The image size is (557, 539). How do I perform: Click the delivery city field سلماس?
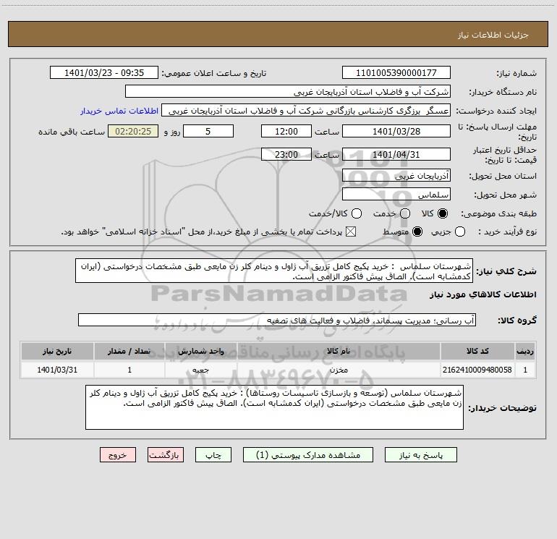(x=396, y=195)
